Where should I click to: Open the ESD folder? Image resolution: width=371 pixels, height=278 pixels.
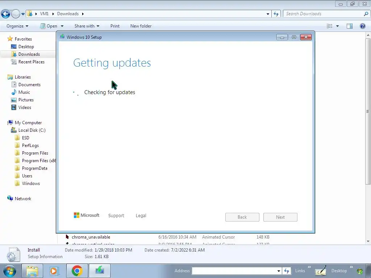(x=26, y=138)
